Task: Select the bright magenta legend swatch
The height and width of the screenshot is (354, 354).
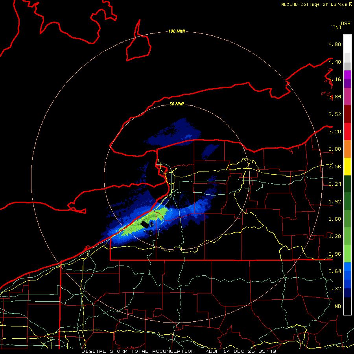Action: click(x=347, y=75)
